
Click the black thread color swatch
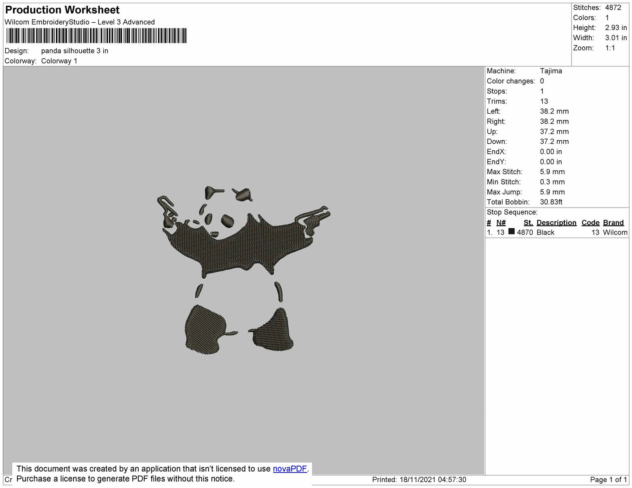[x=511, y=232]
